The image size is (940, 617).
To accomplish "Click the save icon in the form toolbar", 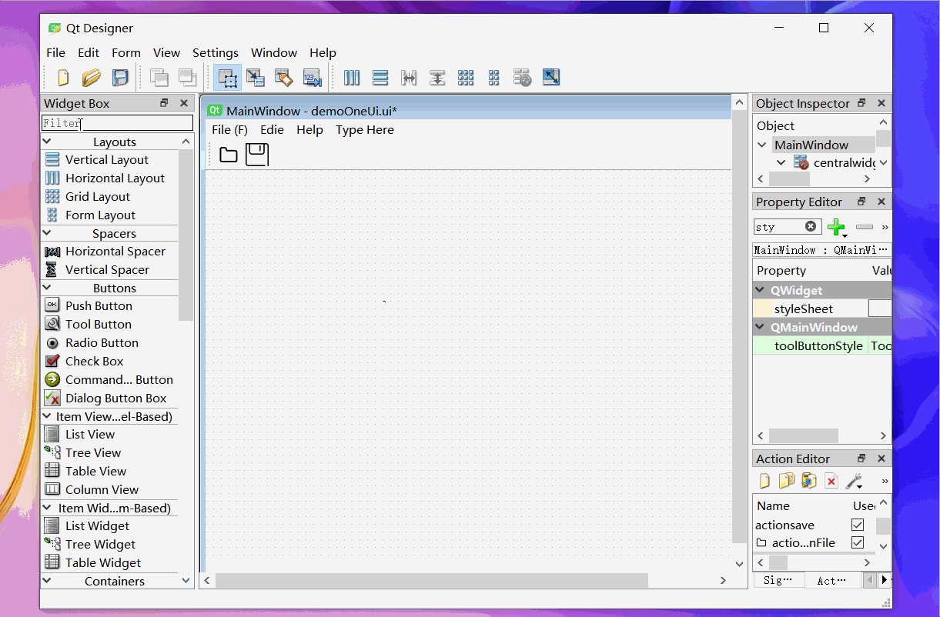I will pos(257,155).
